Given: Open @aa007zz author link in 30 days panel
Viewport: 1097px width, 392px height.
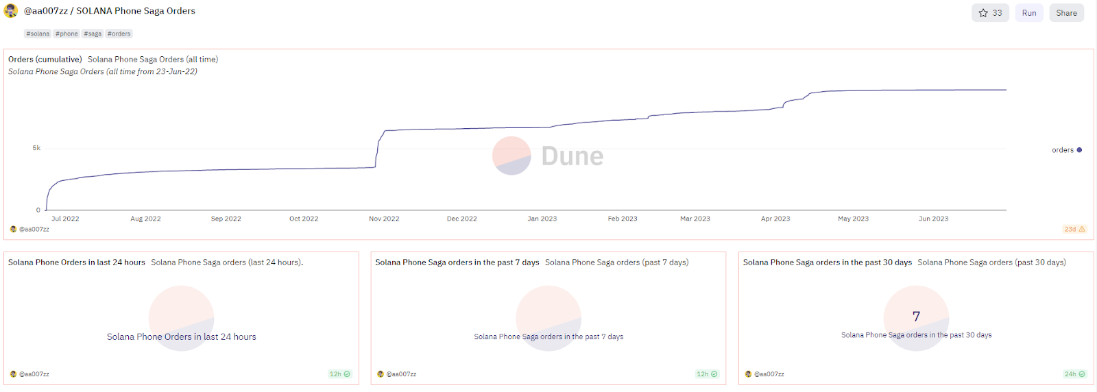Looking at the screenshot, I should tap(769, 374).
